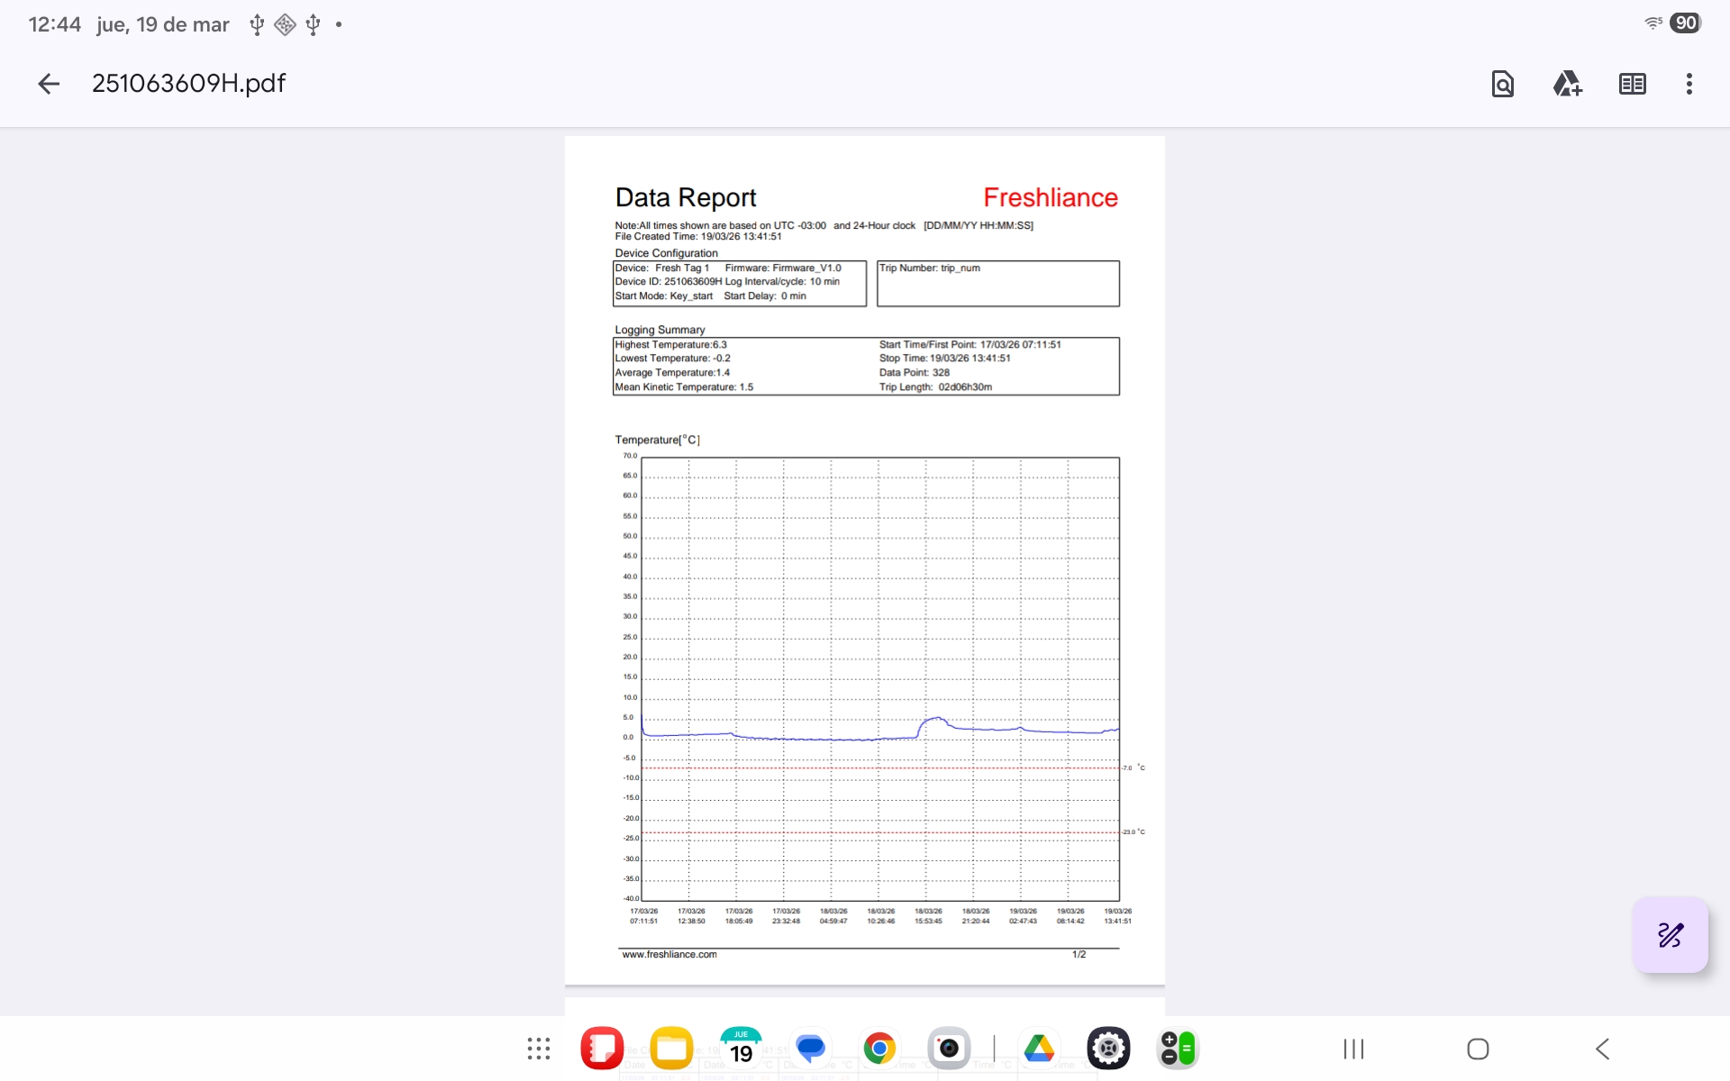
Task: Open the Messages chat app
Action: click(810, 1049)
